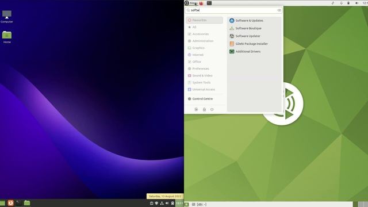The image size is (368, 207).
Task: Click the clock on the left taskbar
Action: [x=179, y=203]
